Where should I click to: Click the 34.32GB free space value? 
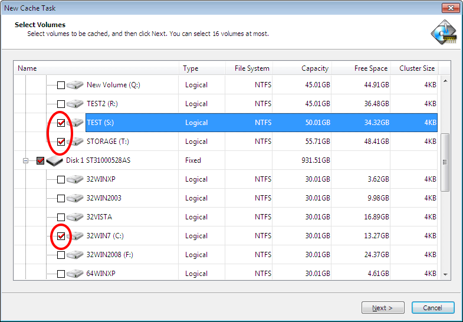point(376,123)
